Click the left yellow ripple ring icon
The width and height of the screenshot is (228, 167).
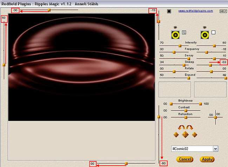pyautogui.click(x=176, y=34)
